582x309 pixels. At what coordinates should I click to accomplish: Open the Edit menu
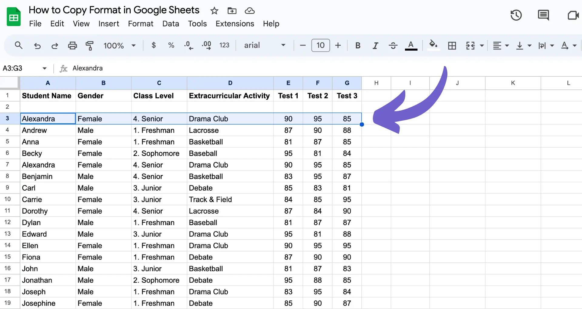(x=57, y=24)
